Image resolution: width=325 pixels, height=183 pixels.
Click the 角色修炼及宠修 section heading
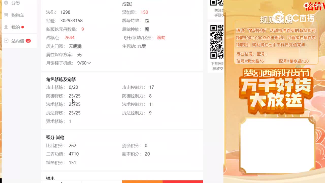(61, 79)
